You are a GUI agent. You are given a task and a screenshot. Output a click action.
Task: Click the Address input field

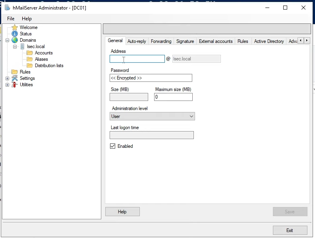(137, 59)
